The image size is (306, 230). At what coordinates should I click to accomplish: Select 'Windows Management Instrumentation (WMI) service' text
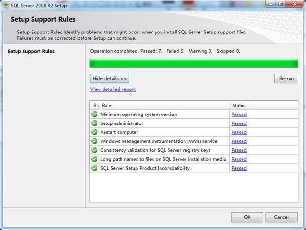tap(159, 141)
